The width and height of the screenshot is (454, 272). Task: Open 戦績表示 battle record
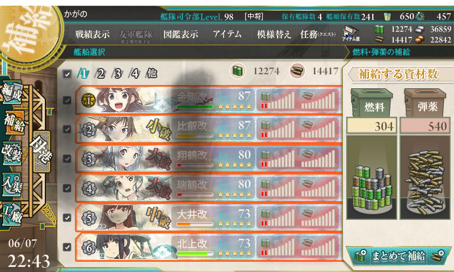(x=93, y=35)
